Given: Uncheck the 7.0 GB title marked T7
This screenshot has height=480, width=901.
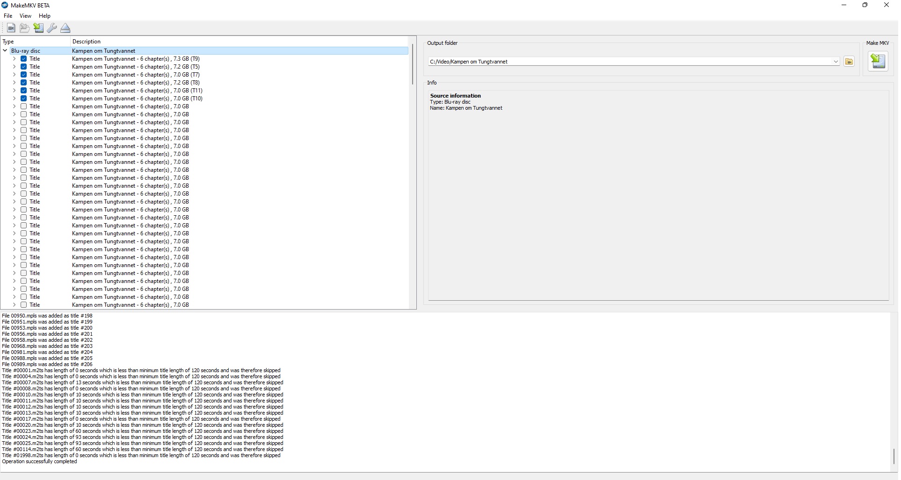Looking at the screenshot, I should click(x=24, y=75).
